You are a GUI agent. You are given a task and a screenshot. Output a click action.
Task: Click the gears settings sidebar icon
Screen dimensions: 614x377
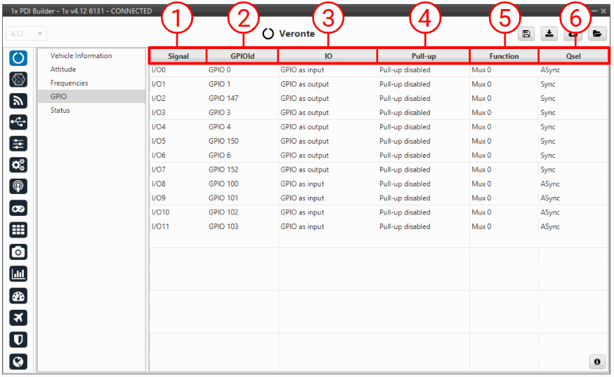point(19,166)
